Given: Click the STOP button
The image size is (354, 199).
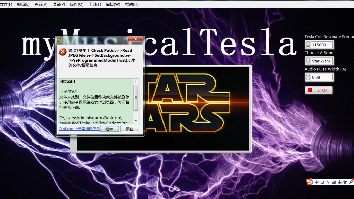Looking at the screenshot, I should 319,90.
